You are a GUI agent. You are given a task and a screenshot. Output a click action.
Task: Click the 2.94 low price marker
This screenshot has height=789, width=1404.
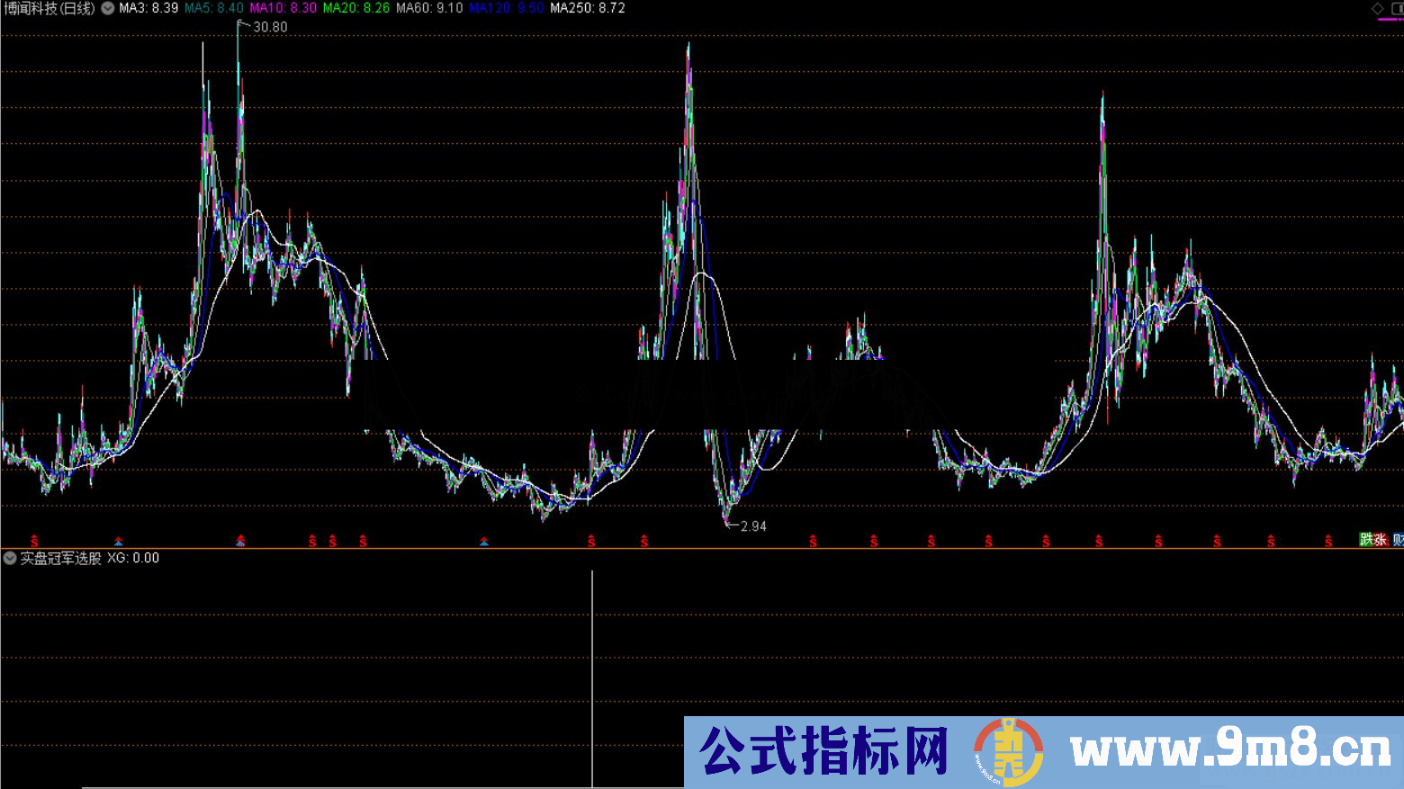pyautogui.click(x=753, y=526)
